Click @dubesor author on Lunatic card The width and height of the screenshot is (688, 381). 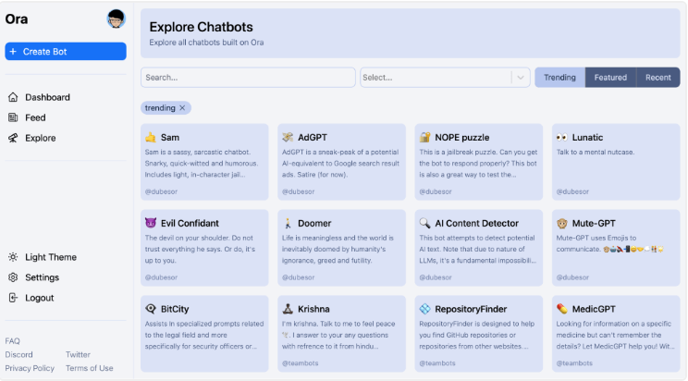pos(572,191)
